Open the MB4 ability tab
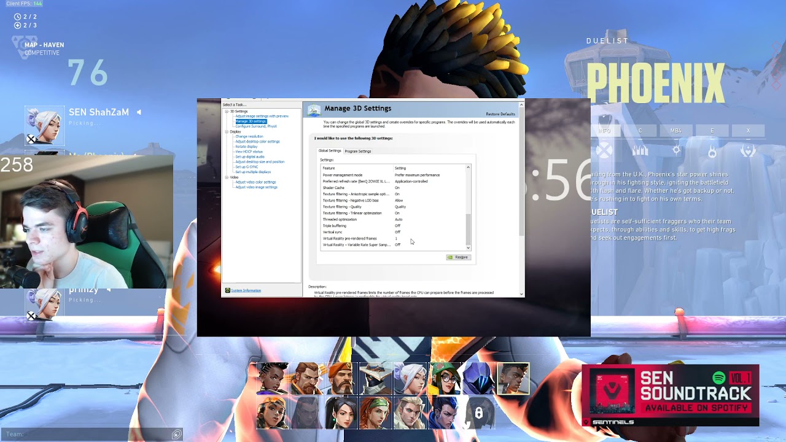This screenshot has height=442, width=786. (x=676, y=131)
